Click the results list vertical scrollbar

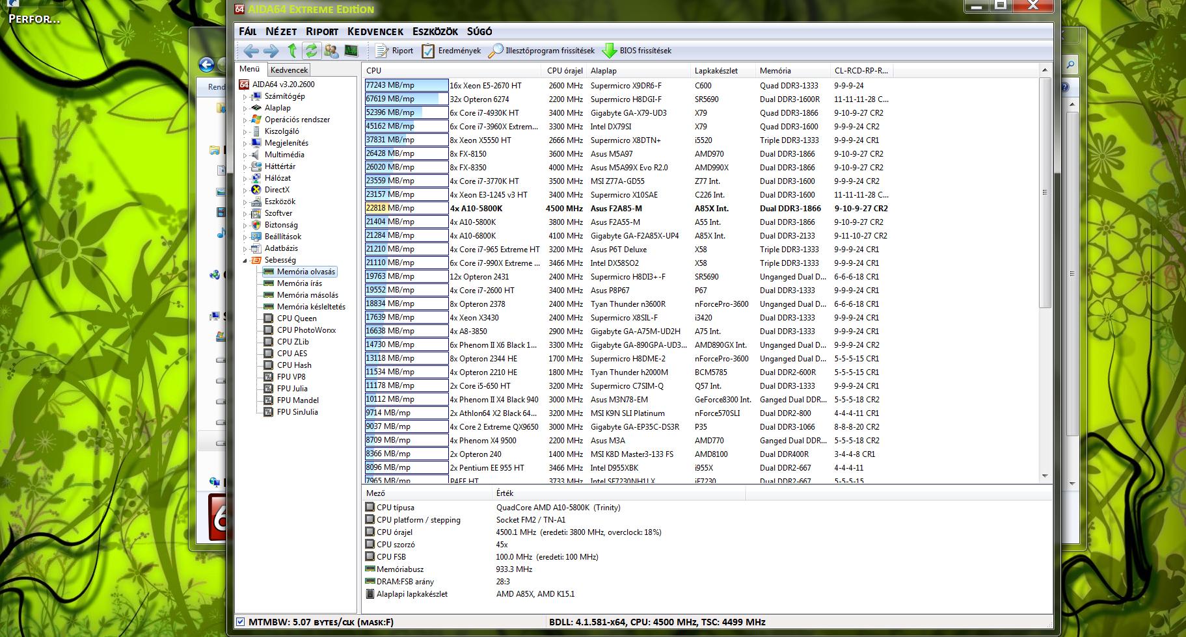pos(1045,193)
